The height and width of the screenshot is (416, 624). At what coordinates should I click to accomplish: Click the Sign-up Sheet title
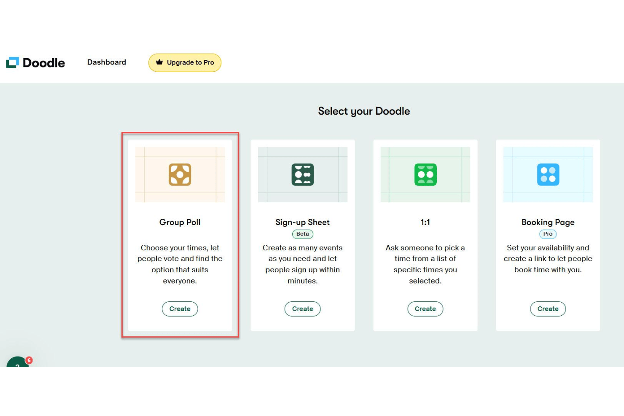pyautogui.click(x=303, y=222)
